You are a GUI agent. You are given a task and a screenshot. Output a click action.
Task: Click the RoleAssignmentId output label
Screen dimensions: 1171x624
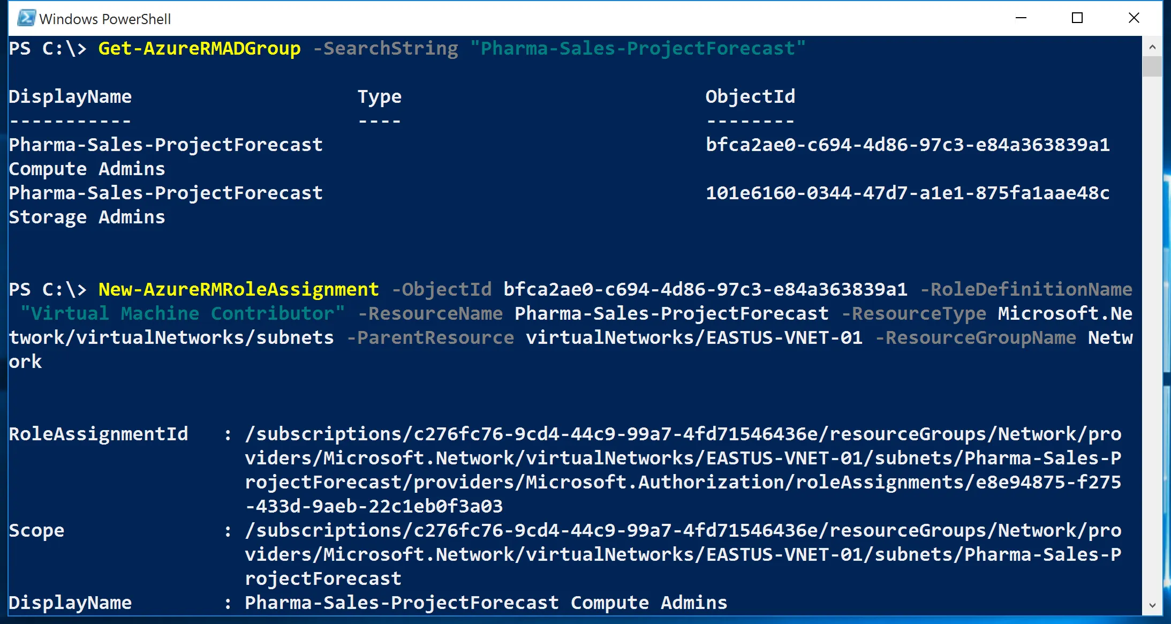click(x=99, y=434)
